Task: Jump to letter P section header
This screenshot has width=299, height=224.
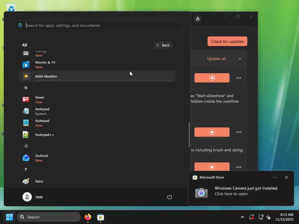Action: point(26,169)
